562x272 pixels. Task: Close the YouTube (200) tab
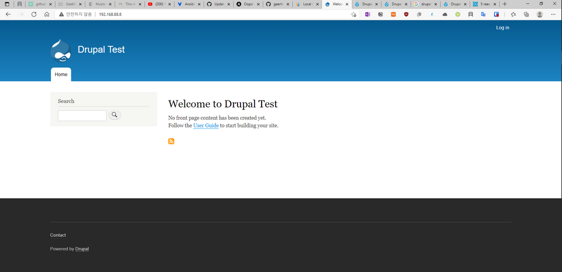pyautogui.click(x=170, y=4)
